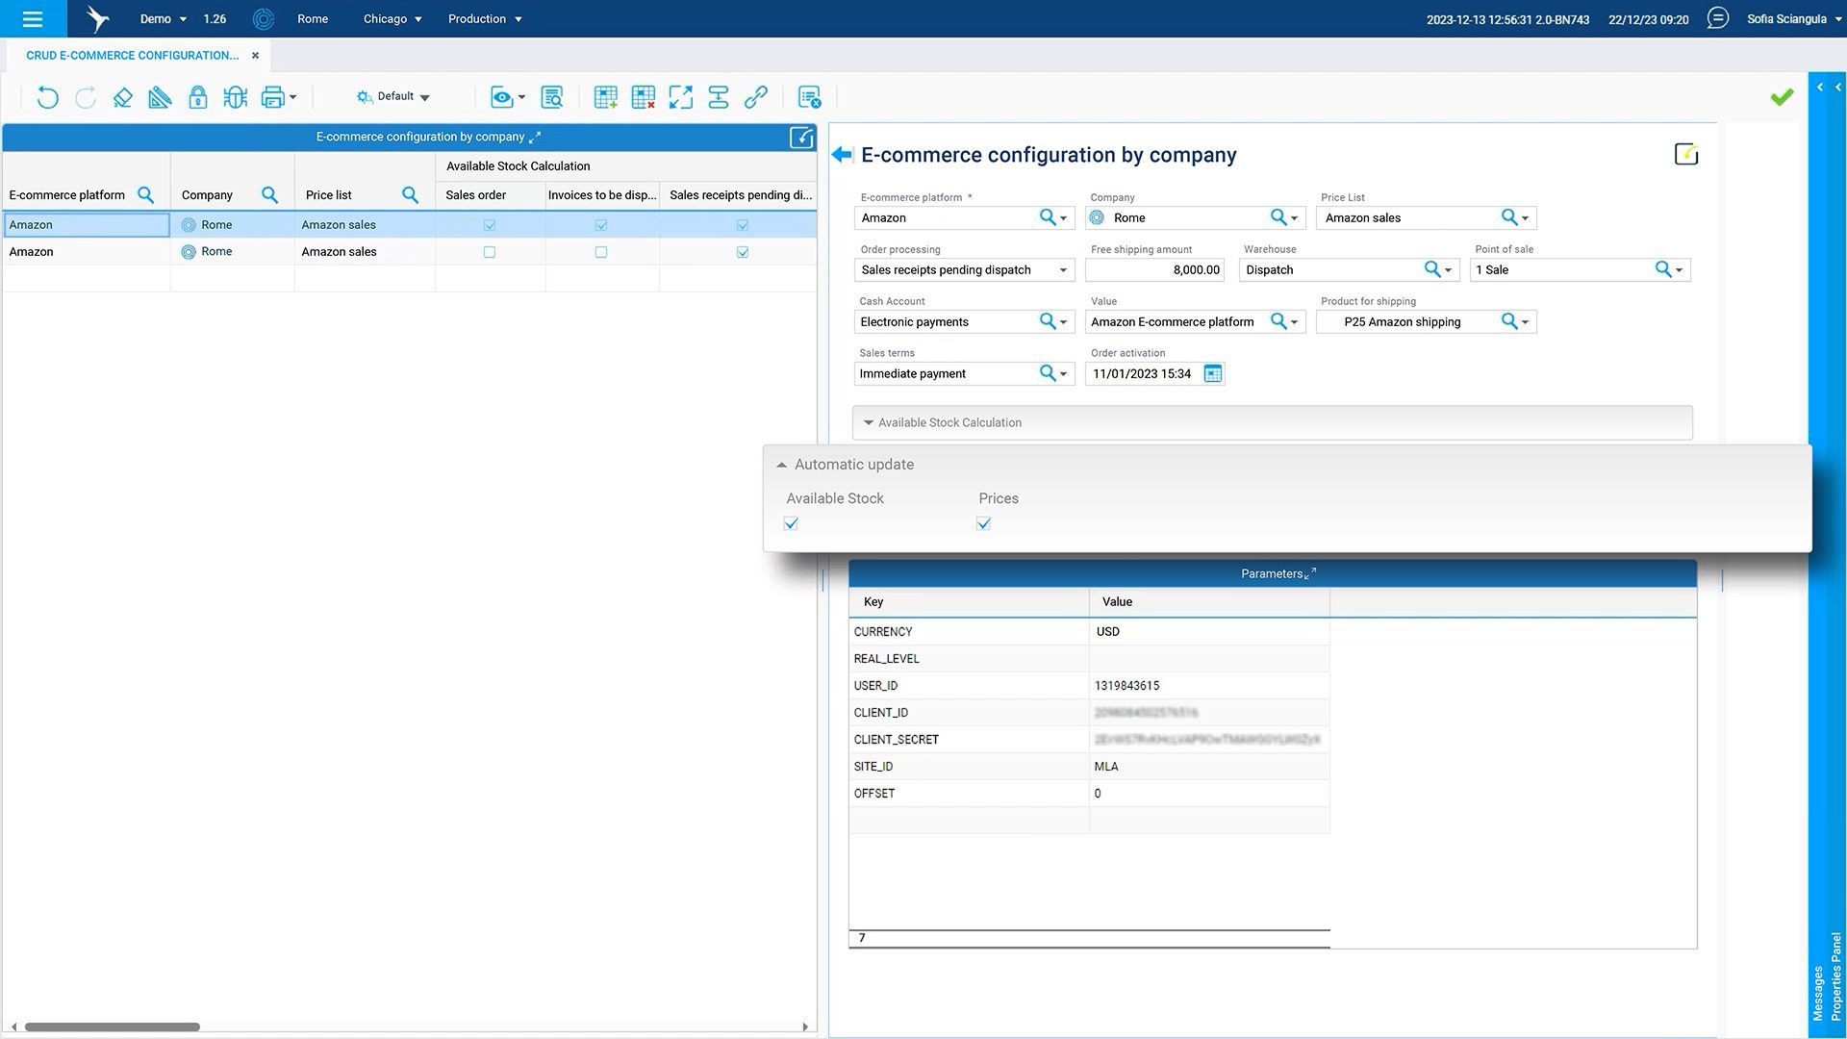The image size is (1847, 1039).
Task: Click the add grid row icon
Action: point(605,97)
